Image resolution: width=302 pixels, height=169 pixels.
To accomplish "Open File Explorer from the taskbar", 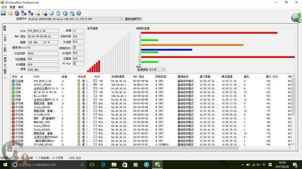I will (114, 165).
